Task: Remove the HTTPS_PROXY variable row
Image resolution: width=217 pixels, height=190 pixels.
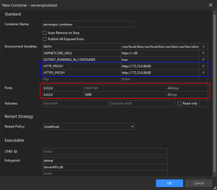Action: 203,72
